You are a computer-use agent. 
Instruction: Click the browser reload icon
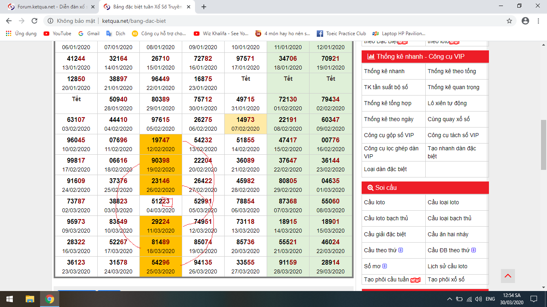point(34,21)
